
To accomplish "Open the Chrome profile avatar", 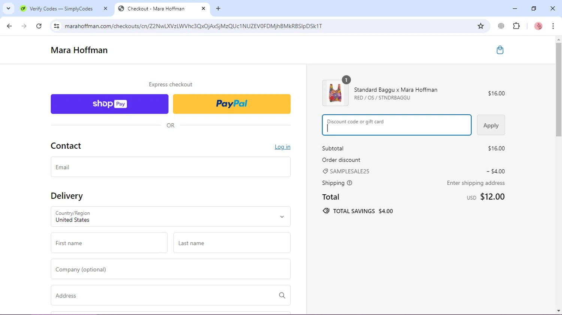I will coord(538,26).
